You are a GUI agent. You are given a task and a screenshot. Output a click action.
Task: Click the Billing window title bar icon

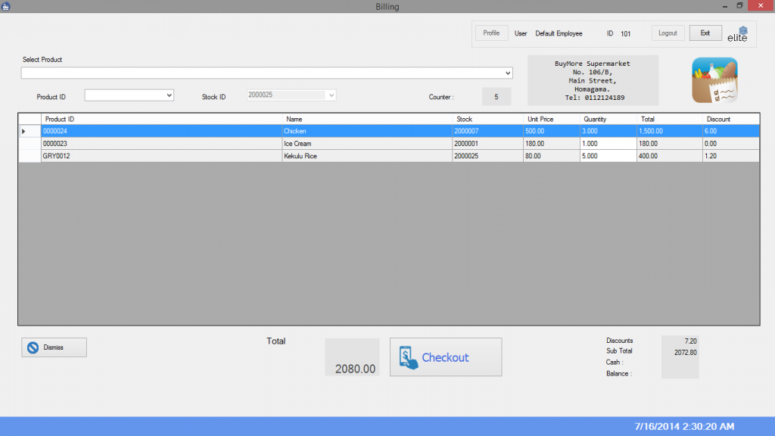6,6
